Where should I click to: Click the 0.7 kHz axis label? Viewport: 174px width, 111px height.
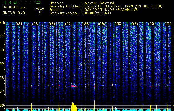2,92
